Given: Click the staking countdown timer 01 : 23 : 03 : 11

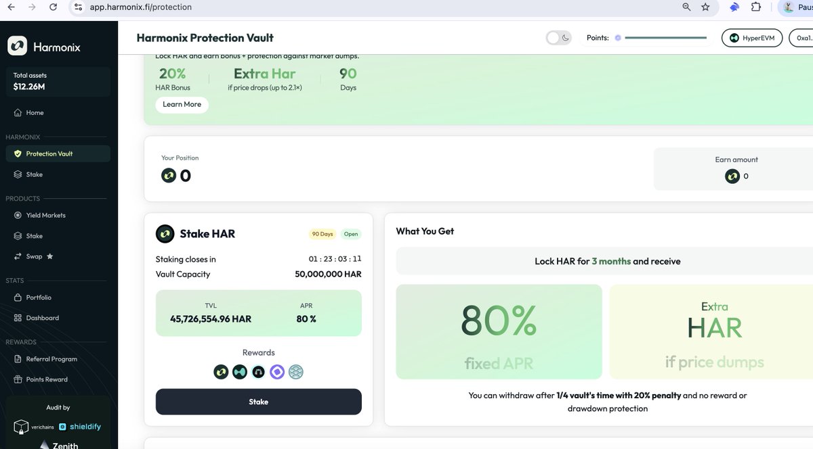Looking at the screenshot, I should point(335,259).
